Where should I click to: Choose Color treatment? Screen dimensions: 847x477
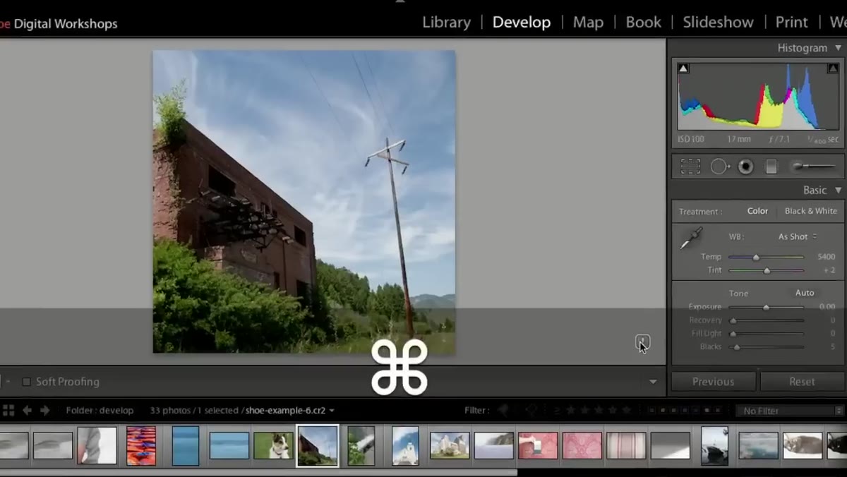coord(757,211)
